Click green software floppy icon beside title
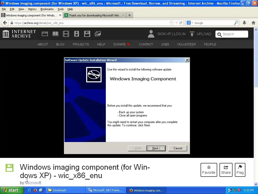The image size is (258, 194). 10,168
